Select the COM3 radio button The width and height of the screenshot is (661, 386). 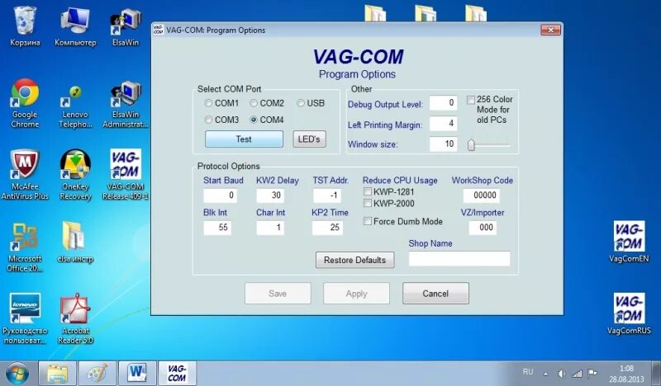(x=208, y=120)
